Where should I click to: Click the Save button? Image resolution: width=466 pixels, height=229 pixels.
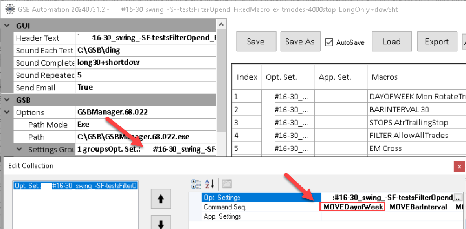point(255,42)
